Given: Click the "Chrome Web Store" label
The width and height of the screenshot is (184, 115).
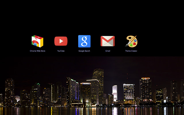Looking at the screenshot, I should click(37, 51).
